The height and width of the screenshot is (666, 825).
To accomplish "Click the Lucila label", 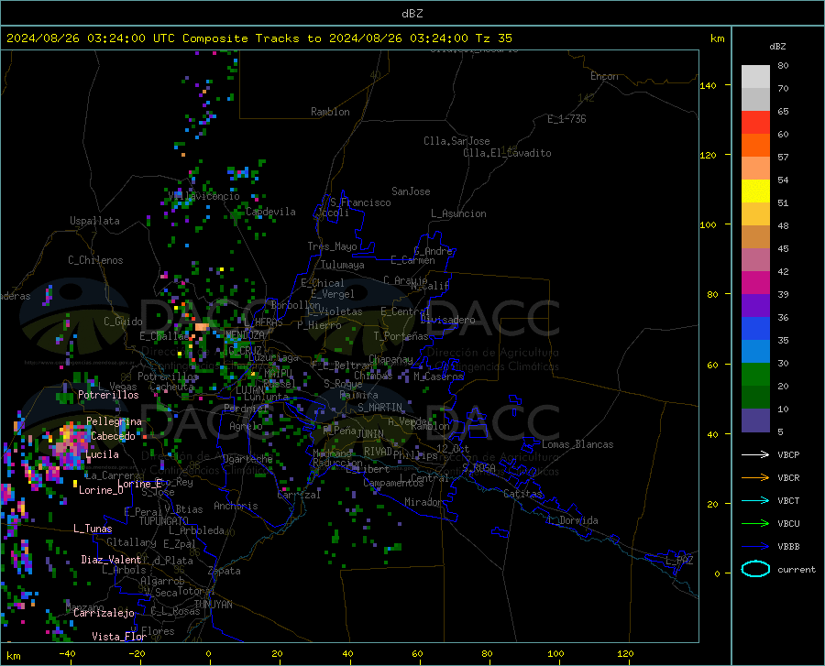I will [x=102, y=454].
